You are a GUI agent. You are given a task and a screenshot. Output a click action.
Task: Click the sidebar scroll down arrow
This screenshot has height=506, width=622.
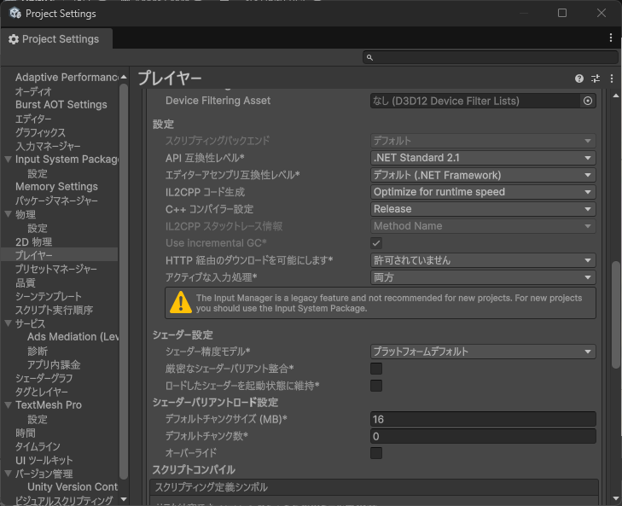(124, 500)
